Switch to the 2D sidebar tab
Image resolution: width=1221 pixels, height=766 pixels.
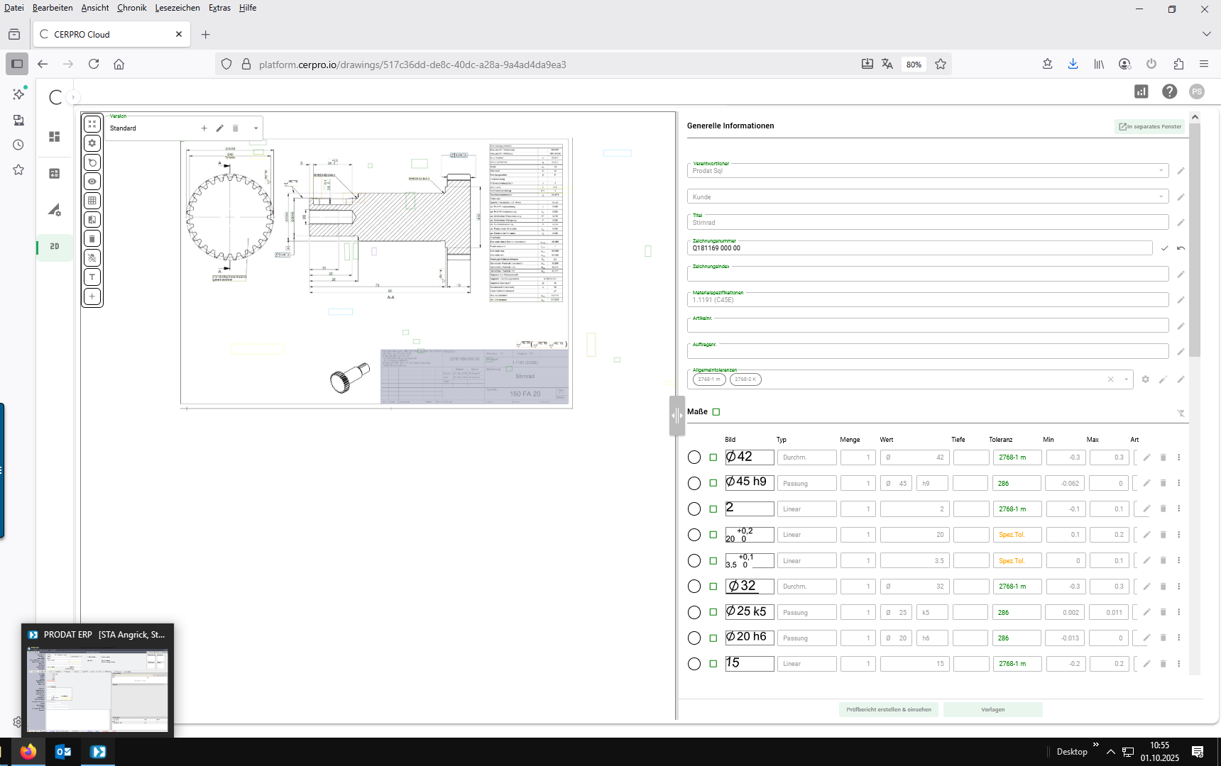click(55, 247)
